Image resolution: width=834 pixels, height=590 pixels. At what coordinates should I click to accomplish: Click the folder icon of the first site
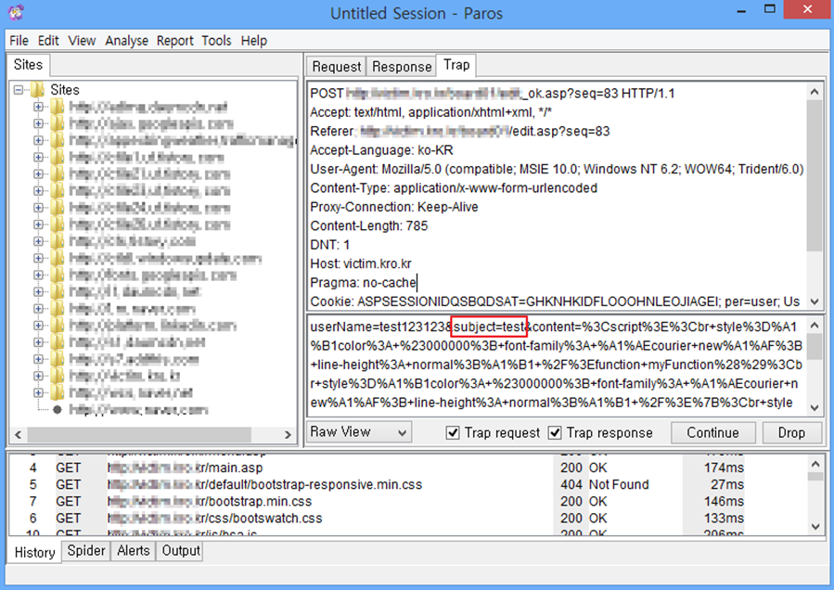[58, 107]
